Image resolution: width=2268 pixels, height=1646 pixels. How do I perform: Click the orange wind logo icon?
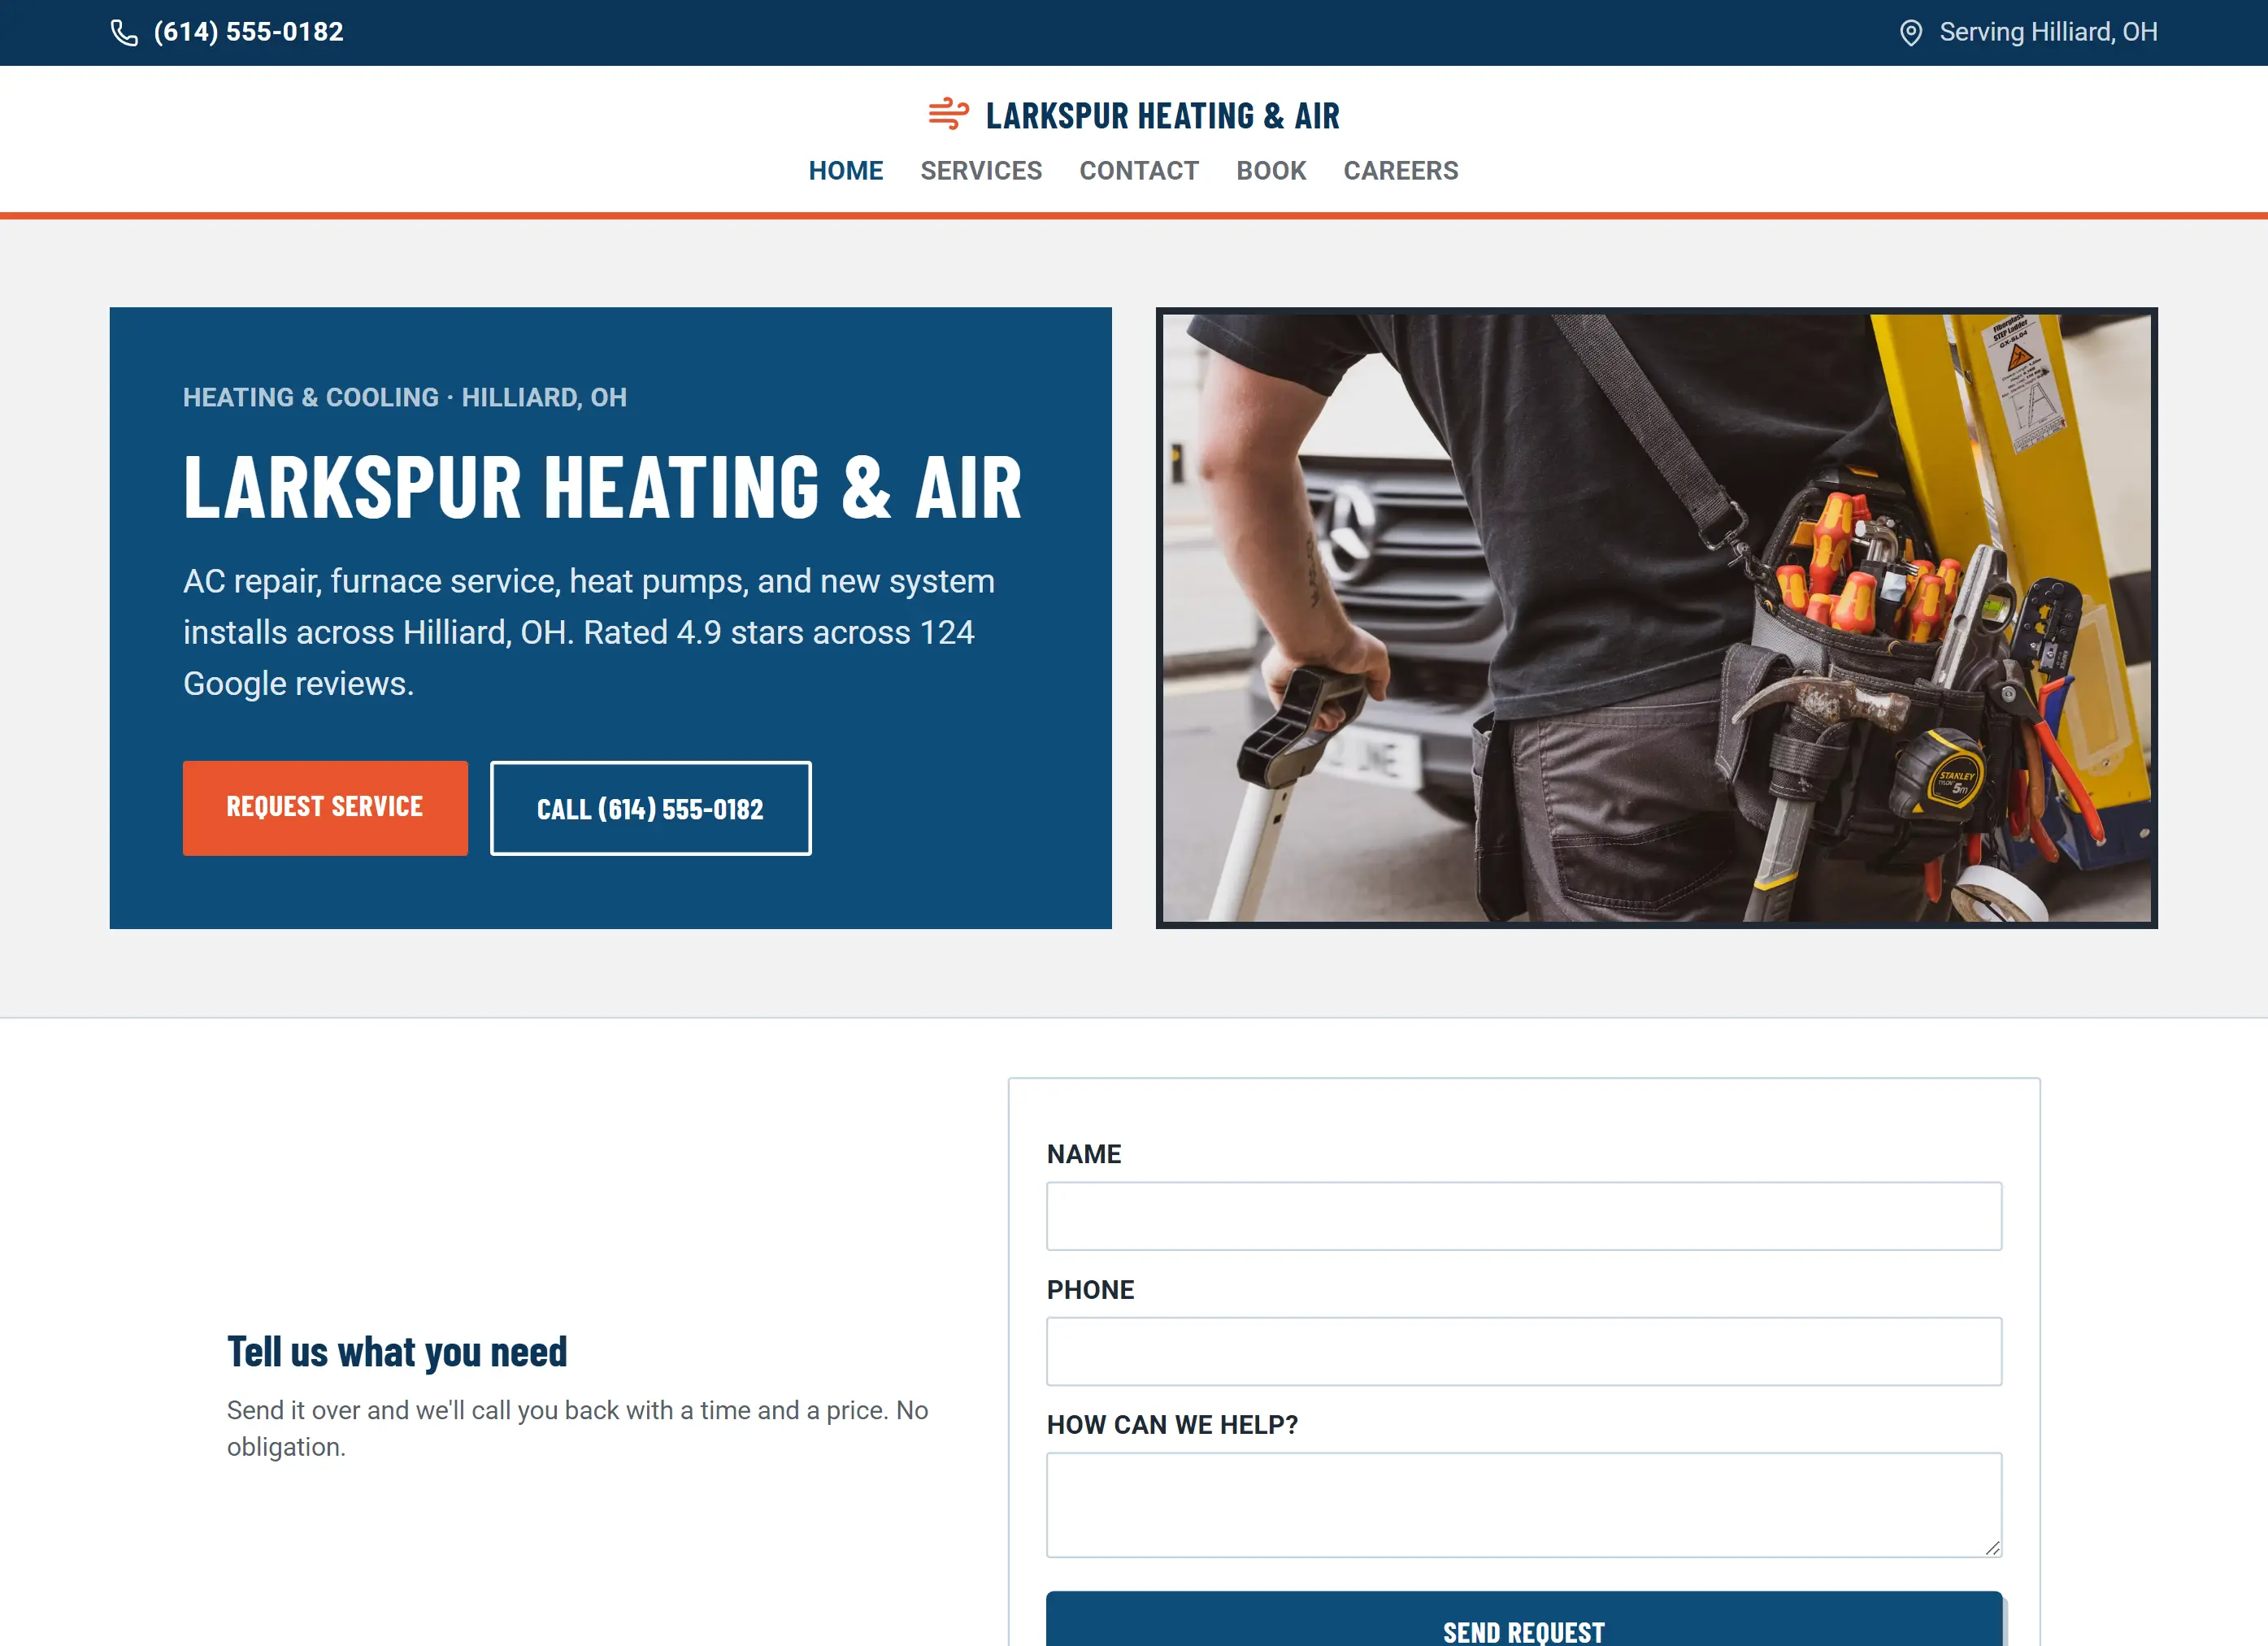click(948, 114)
